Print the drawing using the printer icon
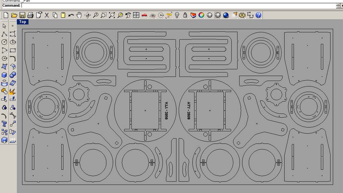 [30, 15]
